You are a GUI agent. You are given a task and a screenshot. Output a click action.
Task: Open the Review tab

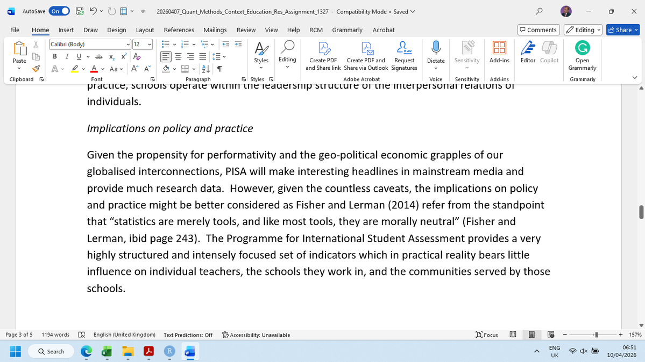(x=246, y=30)
